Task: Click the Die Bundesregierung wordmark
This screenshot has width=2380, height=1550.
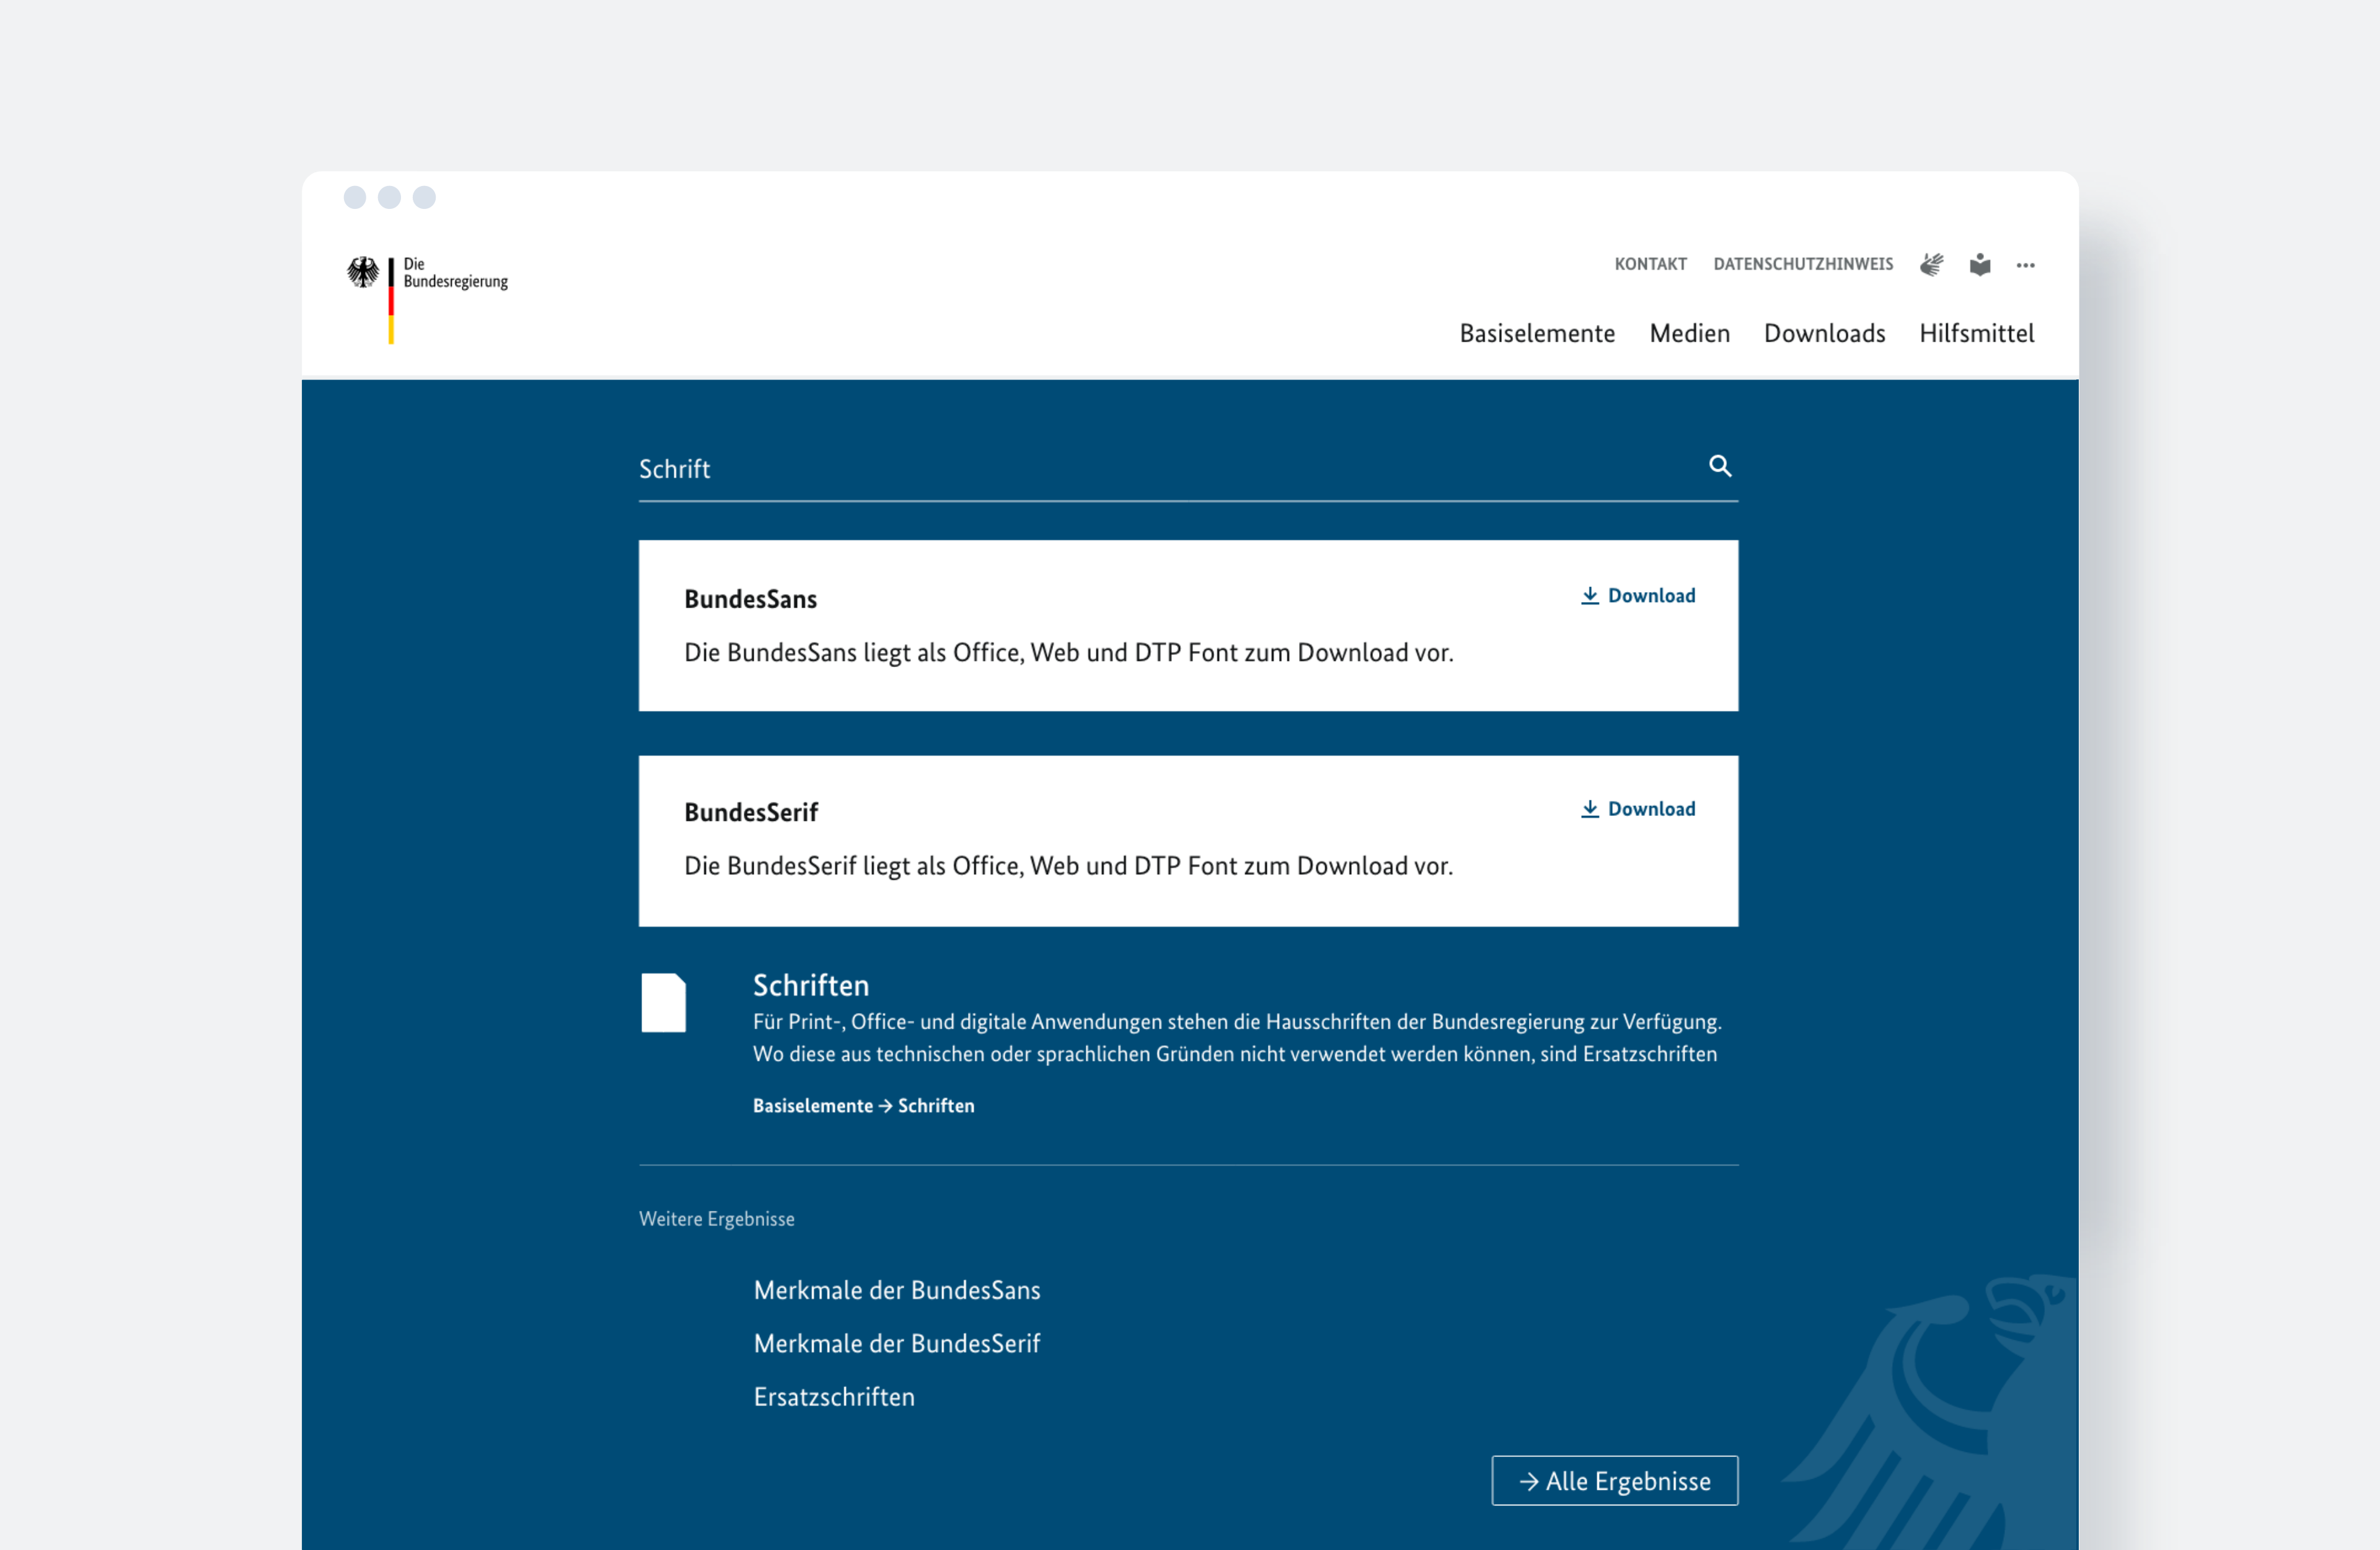Action: pos(455,272)
